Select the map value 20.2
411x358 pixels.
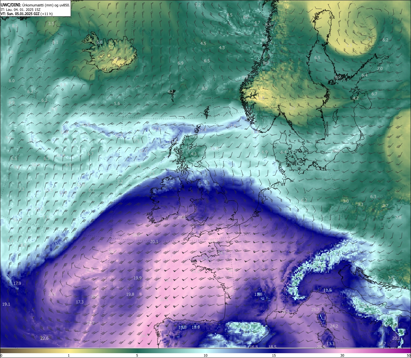coord(396,338)
